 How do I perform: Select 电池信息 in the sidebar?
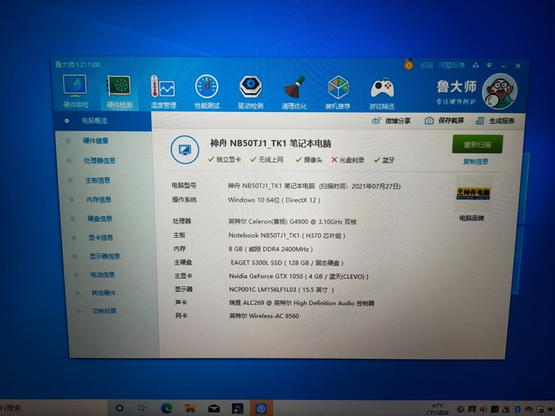[x=102, y=274]
